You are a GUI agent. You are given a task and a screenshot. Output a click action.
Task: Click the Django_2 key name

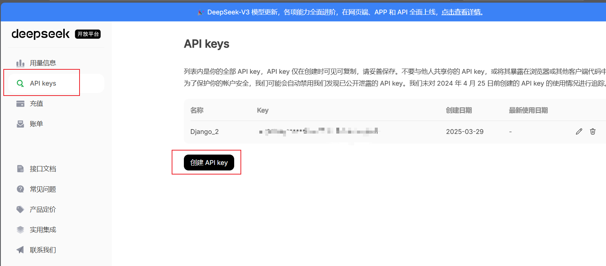(205, 132)
